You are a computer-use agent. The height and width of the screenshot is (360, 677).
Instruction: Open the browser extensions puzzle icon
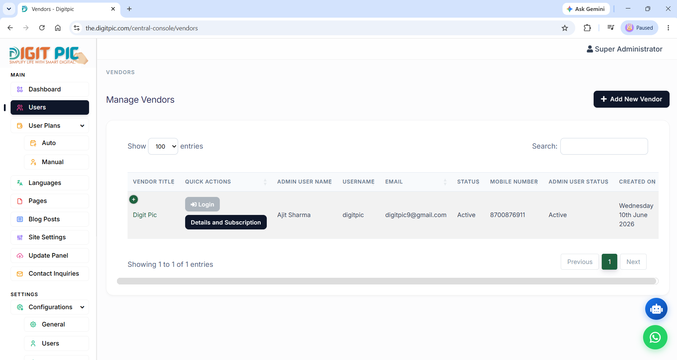tap(587, 28)
